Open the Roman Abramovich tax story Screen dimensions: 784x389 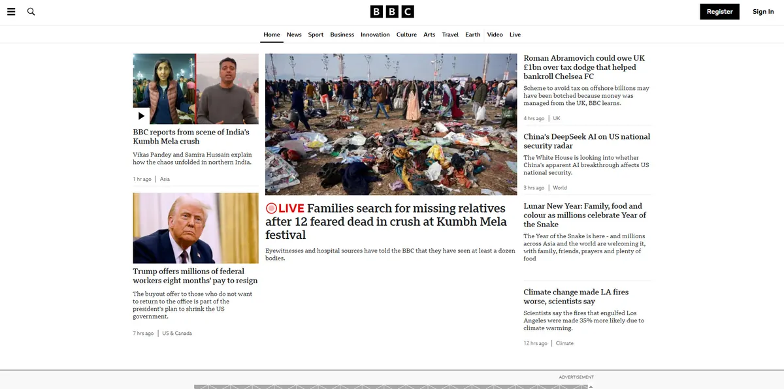point(584,67)
